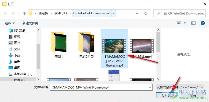Viewport: 209px width, 102px height.
Task: Click file list scroll down arrow
Action: click(158, 79)
